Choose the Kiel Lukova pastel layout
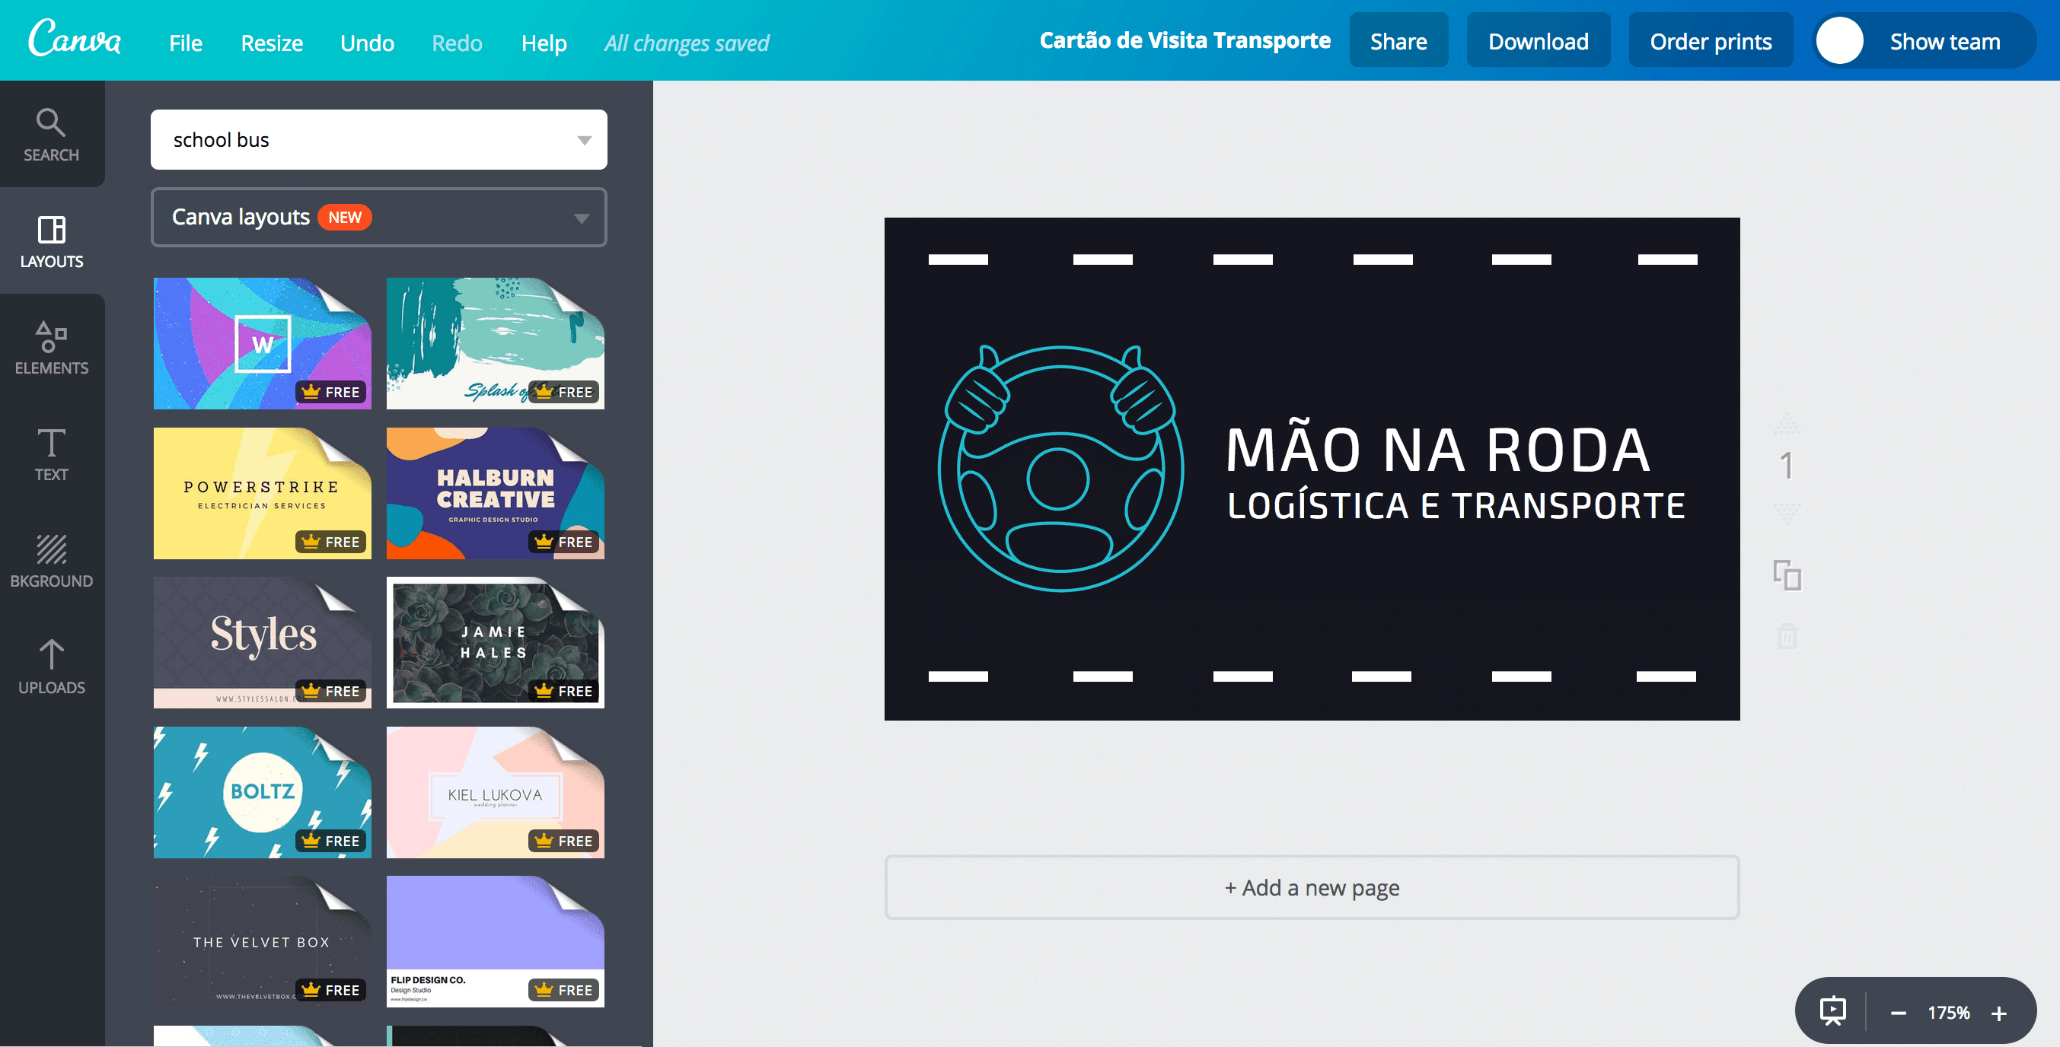 point(495,792)
